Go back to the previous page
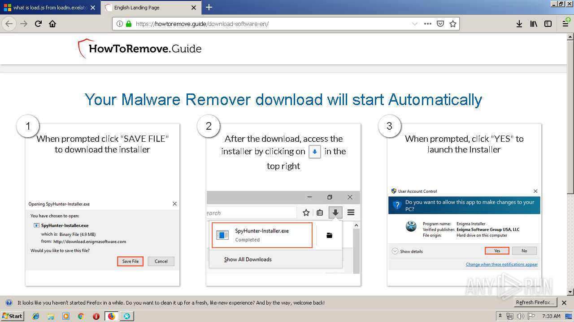574x322 pixels. tap(9, 24)
